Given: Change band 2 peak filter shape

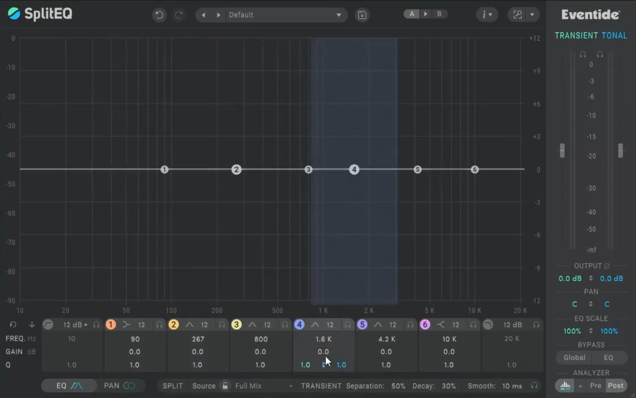Looking at the screenshot, I should 189,325.
